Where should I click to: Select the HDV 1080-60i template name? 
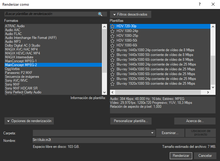point(127,45)
